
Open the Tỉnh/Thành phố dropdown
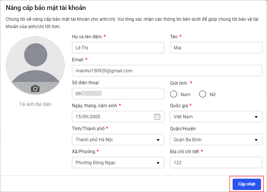[118, 140]
